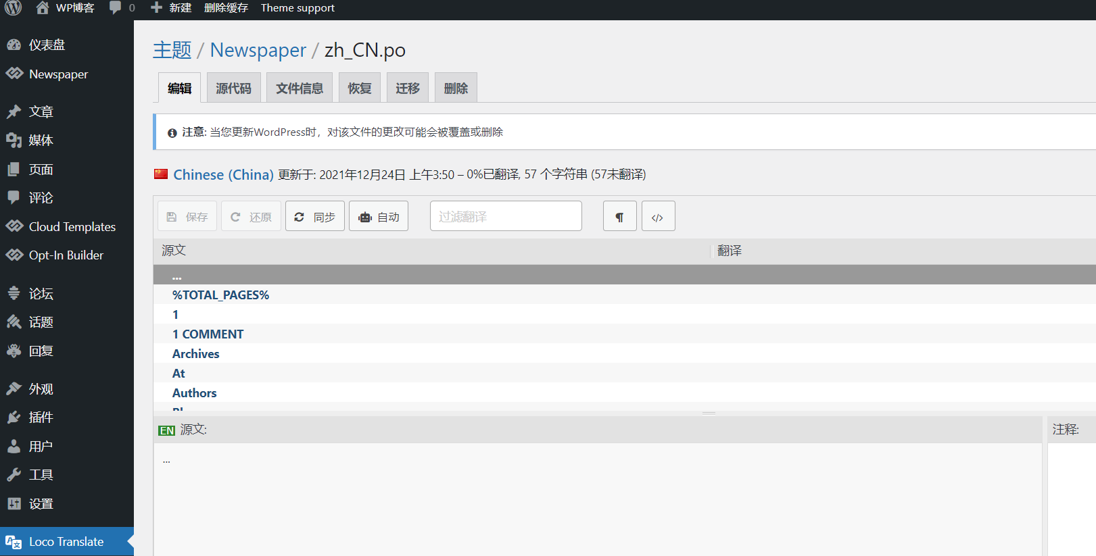Select the Authors string row
The width and height of the screenshot is (1096, 556).
click(625, 393)
